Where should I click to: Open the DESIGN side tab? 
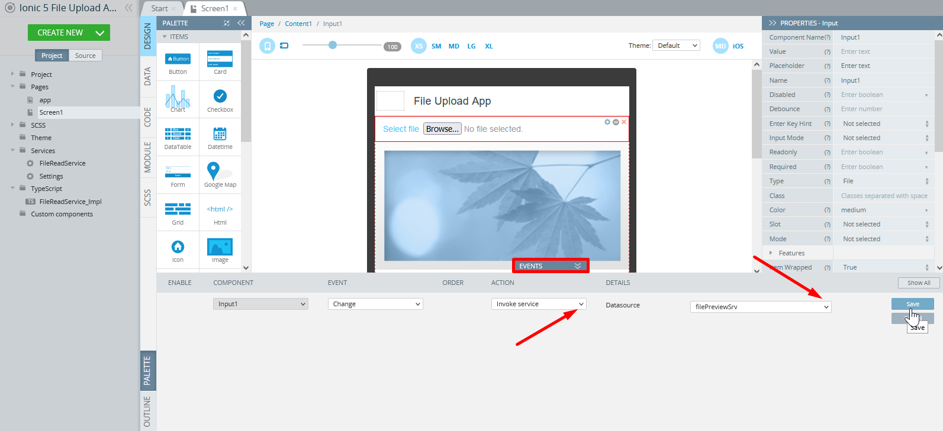click(x=148, y=36)
